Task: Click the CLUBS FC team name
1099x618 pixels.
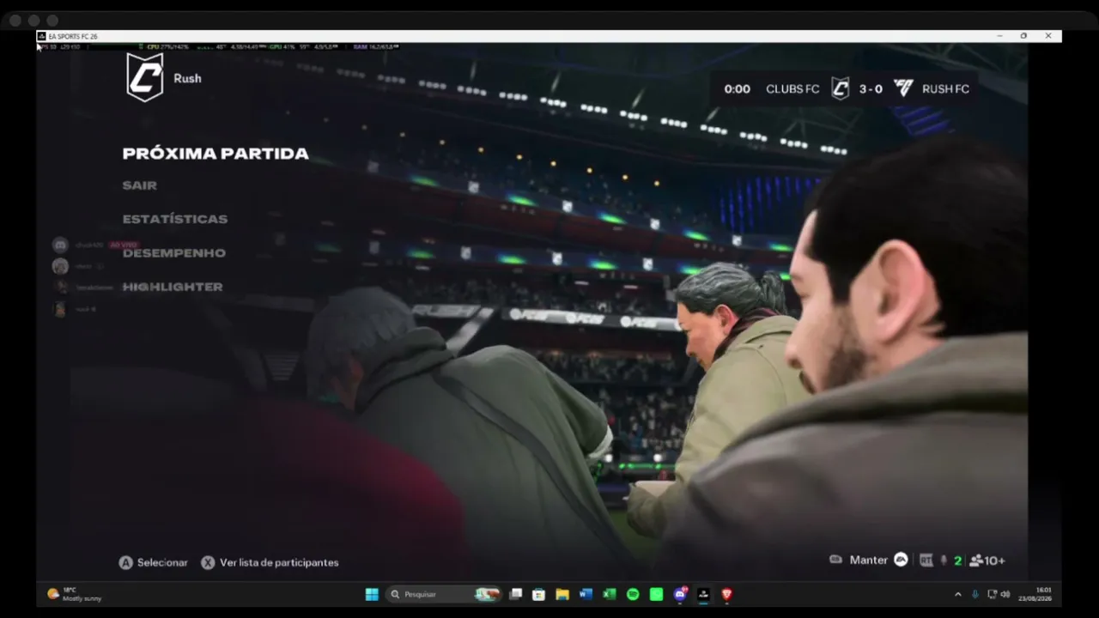Action: 792,88
